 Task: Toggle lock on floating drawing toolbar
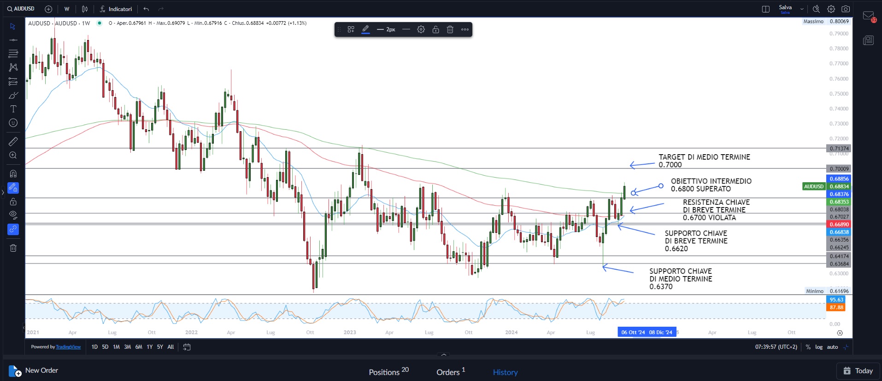(x=435, y=29)
